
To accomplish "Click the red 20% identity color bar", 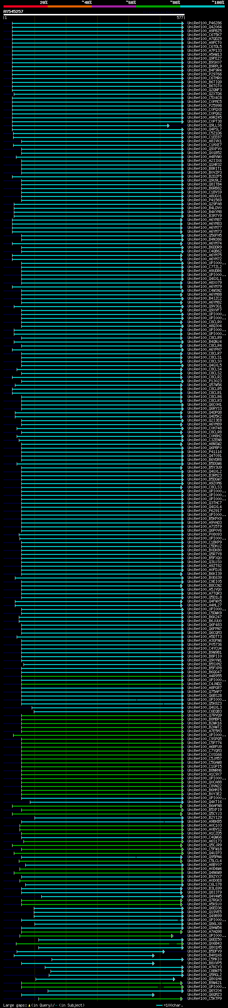I will pyautogui.click(x=25, y=6).
